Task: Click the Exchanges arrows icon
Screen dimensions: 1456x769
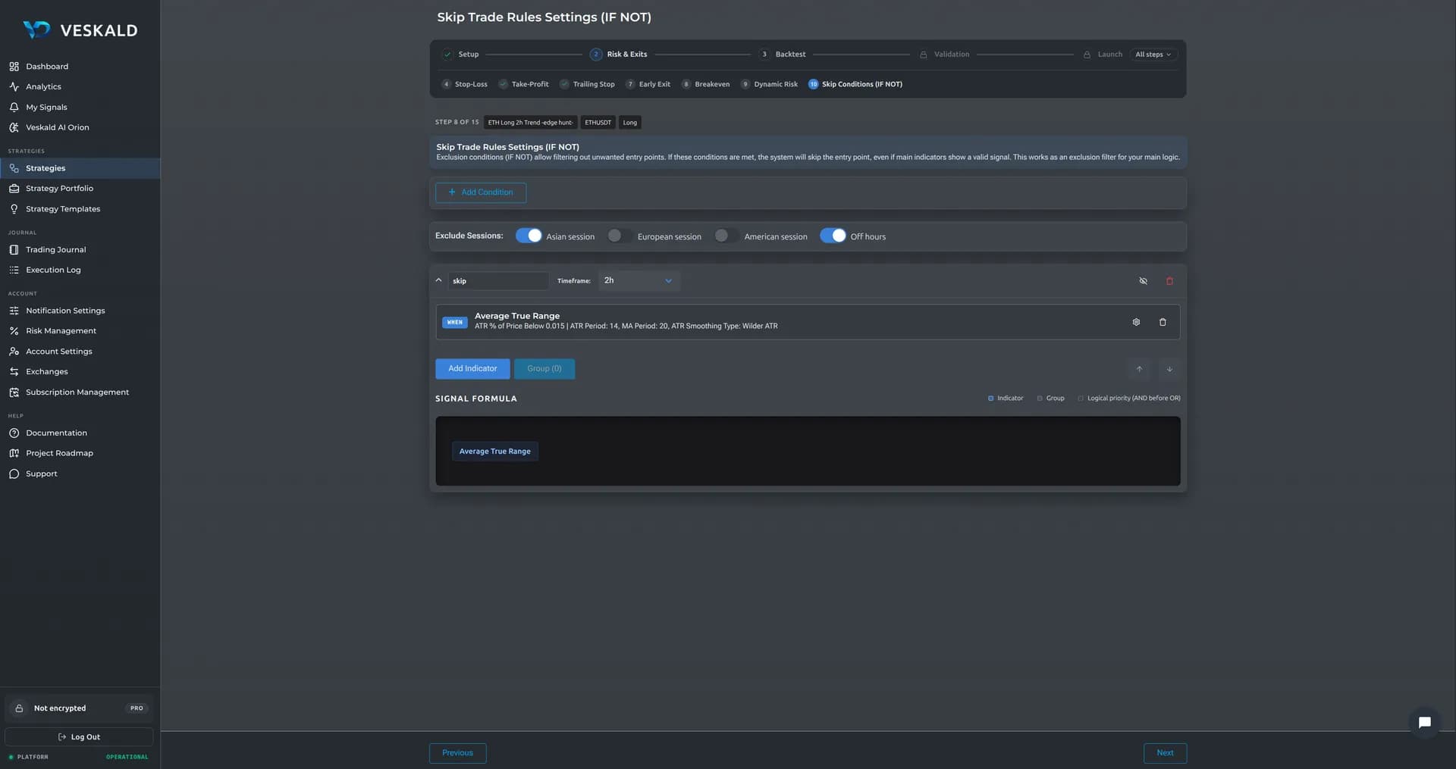Action: 14,372
